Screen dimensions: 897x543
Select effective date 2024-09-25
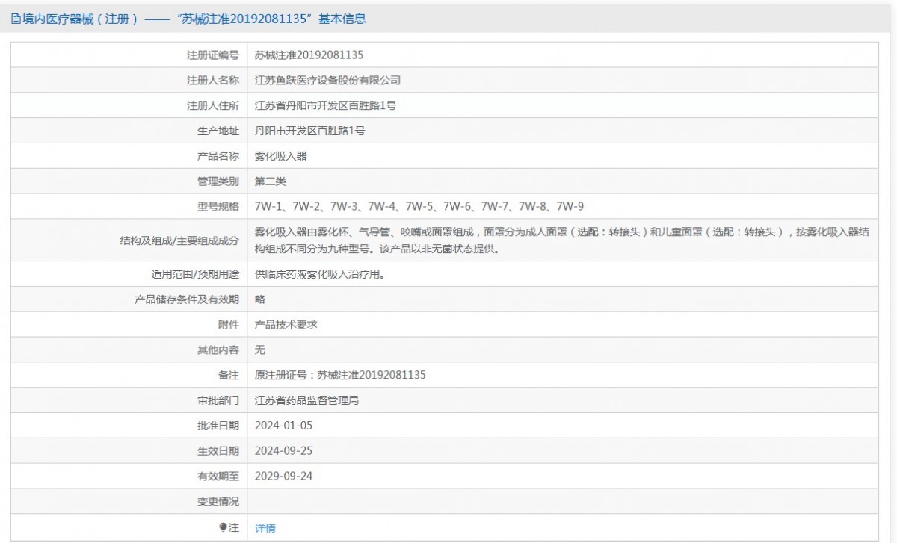[x=283, y=451]
